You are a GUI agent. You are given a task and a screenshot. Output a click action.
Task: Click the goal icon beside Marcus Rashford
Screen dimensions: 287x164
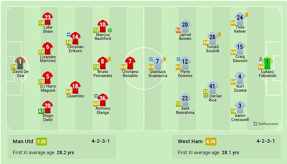(110, 30)
